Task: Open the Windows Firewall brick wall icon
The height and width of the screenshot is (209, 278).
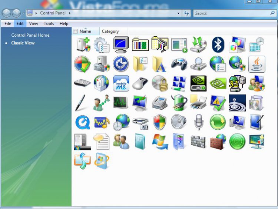Action: 218,142
